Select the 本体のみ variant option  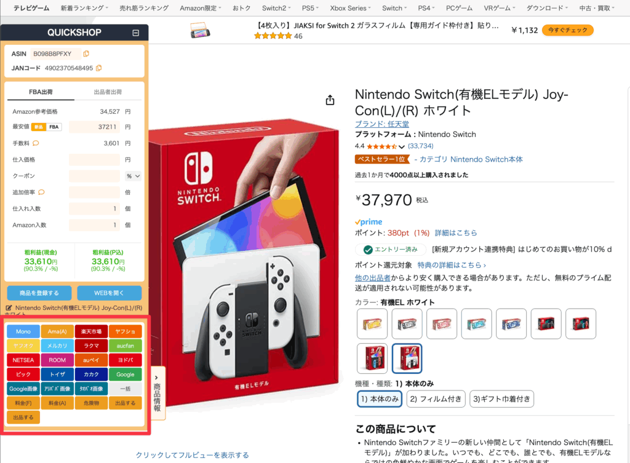click(x=380, y=399)
